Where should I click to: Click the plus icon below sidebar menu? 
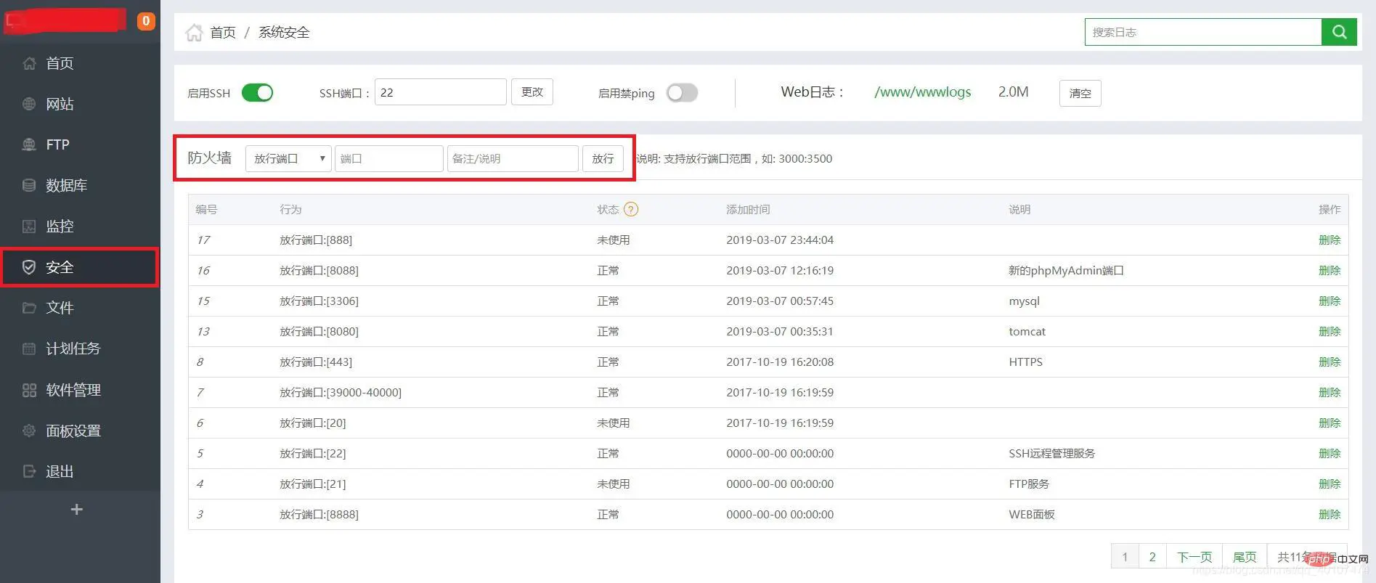click(x=76, y=510)
